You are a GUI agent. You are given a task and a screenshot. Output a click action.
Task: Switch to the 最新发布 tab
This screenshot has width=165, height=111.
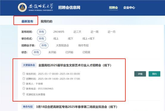[27, 21]
